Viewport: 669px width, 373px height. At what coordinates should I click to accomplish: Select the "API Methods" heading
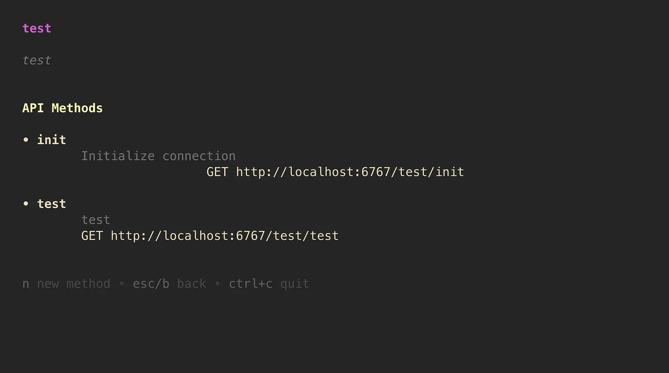[x=62, y=108]
